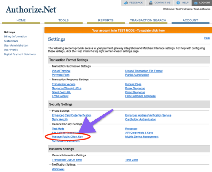Open the Cardholder Authentication link
This screenshot has height=172, width=212.
141,119
